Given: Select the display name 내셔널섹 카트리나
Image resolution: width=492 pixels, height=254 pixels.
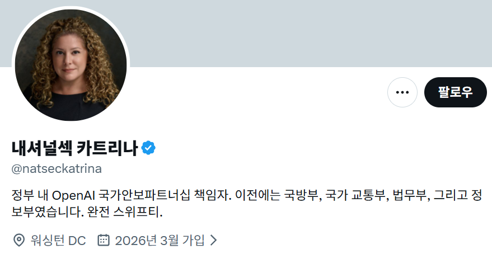Looking at the screenshot, I should coord(74,148).
